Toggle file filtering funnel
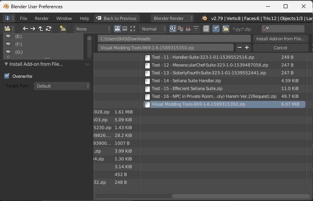Viewport: 313px width, 201px height. pos(216,29)
